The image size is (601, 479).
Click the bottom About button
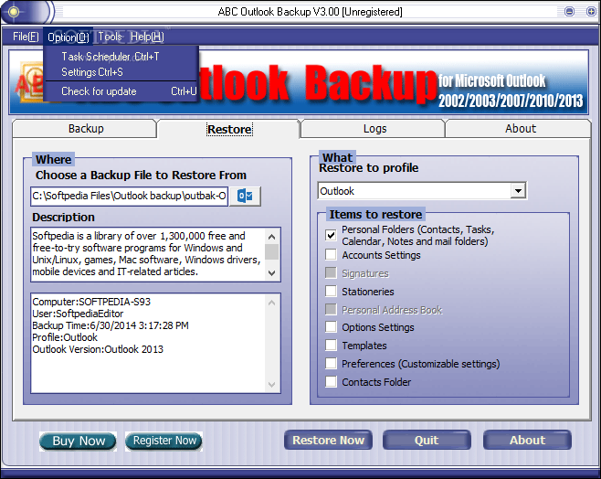tap(527, 440)
